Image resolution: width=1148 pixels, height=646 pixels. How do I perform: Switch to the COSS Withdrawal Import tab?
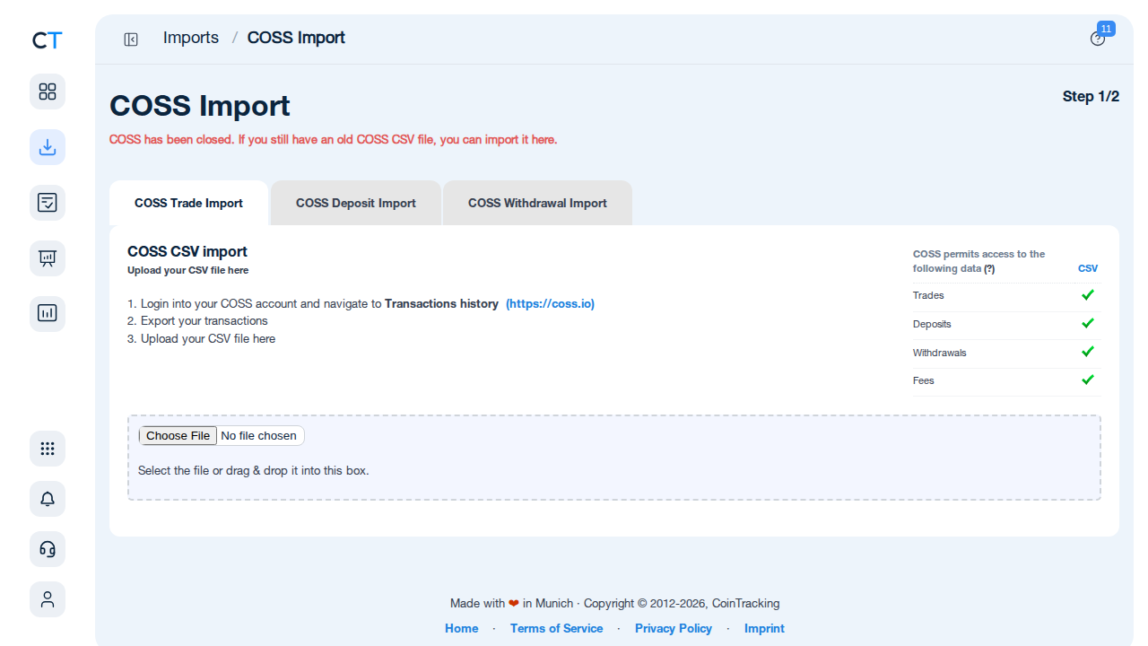537,203
